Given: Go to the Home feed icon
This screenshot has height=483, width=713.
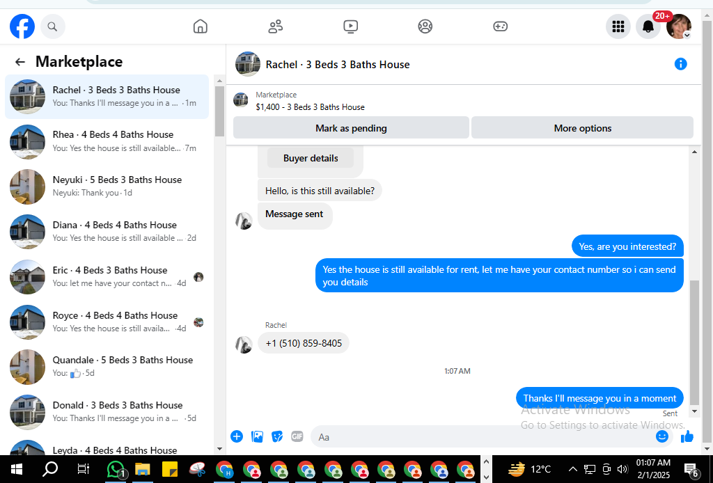Looking at the screenshot, I should point(200,26).
